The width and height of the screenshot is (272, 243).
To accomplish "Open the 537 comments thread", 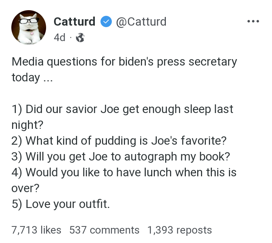I will coord(104,230).
